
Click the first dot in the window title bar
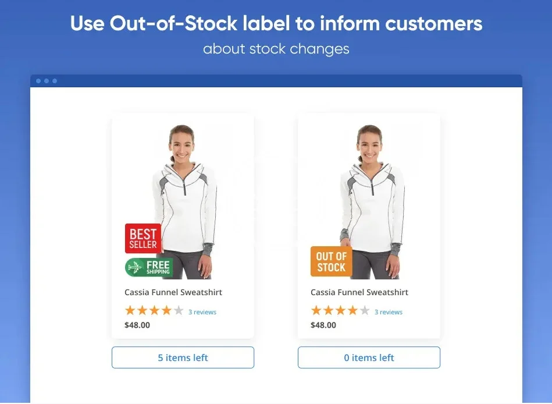pos(38,81)
